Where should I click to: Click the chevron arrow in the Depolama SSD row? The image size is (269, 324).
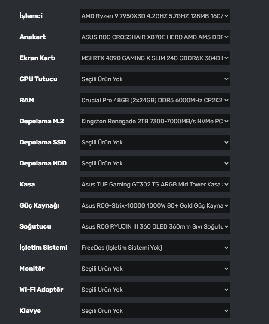click(226, 143)
